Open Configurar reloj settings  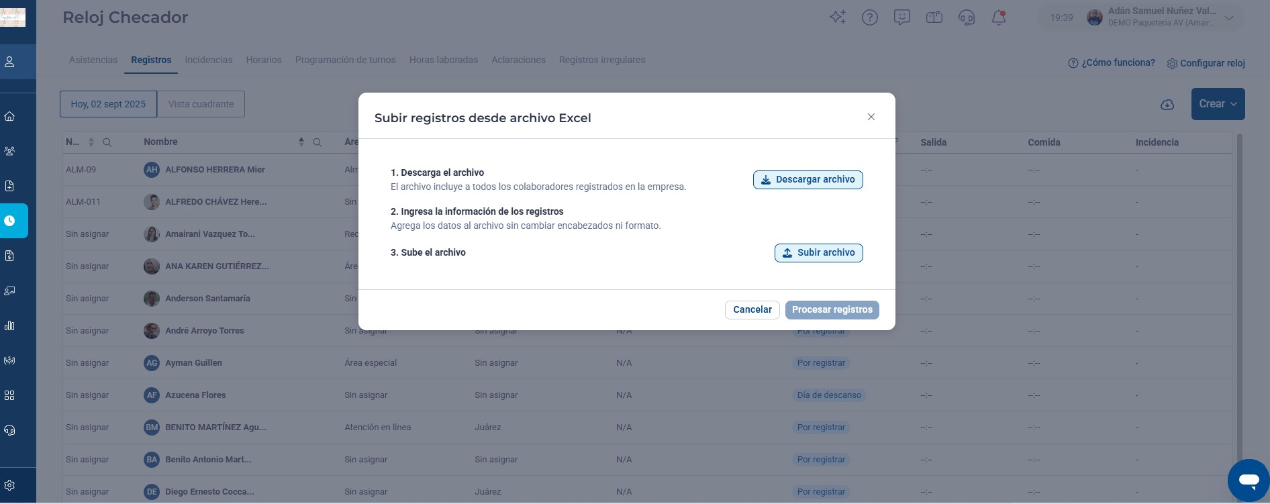(x=1206, y=63)
